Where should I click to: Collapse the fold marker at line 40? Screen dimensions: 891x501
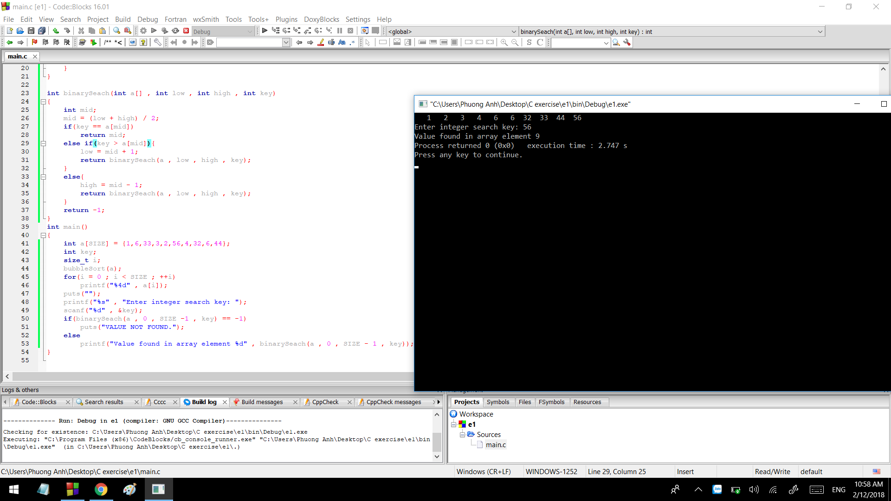click(43, 235)
